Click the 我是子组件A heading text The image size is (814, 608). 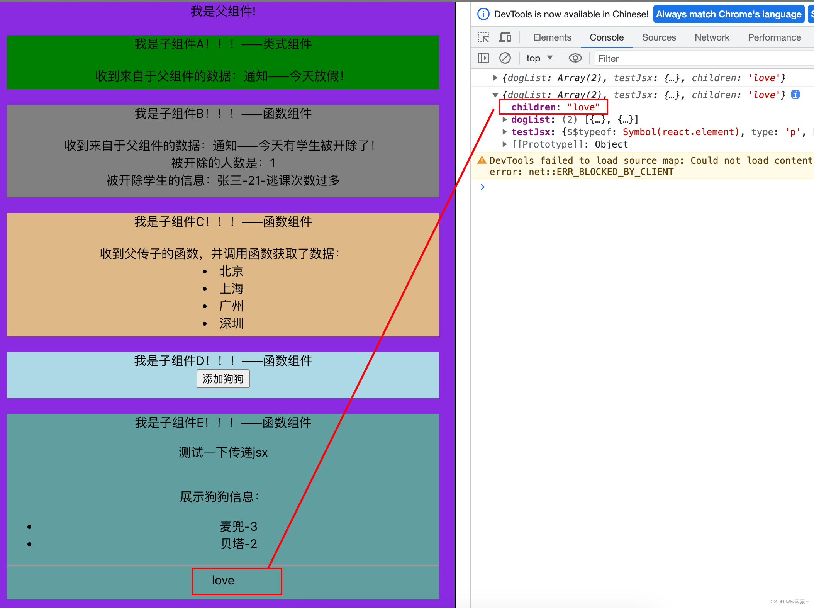(223, 44)
